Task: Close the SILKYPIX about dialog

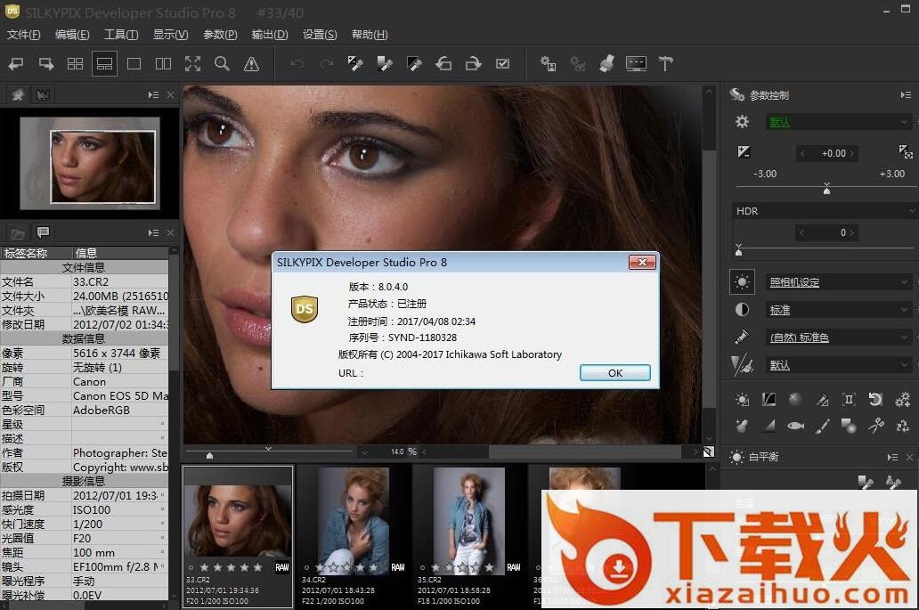Action: [x=642, y=262]
